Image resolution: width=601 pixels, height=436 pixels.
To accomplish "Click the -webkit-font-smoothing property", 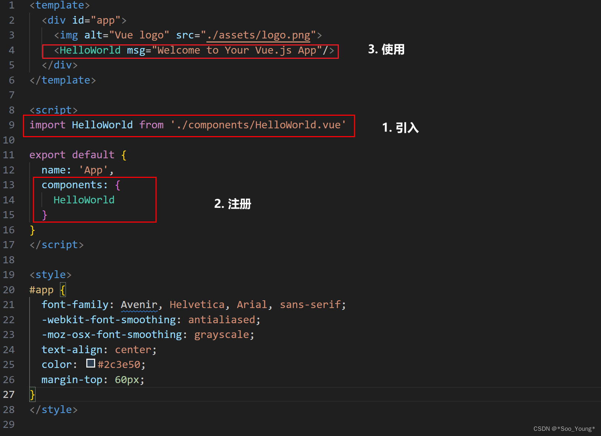I will pos(109,320).
